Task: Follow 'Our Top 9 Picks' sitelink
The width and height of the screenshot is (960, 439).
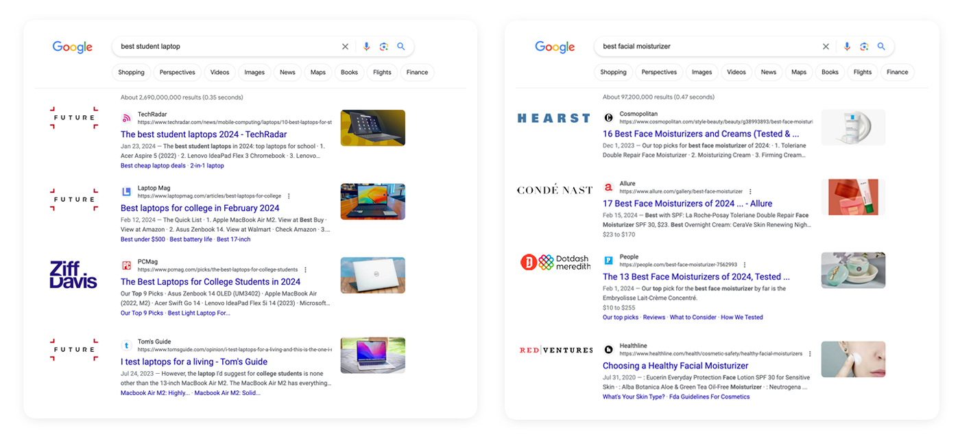Action: pos(142,313)
